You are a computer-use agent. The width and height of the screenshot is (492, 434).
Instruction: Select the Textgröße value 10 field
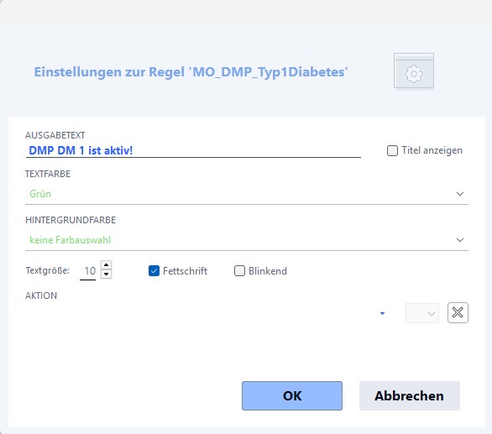[88, 270]
